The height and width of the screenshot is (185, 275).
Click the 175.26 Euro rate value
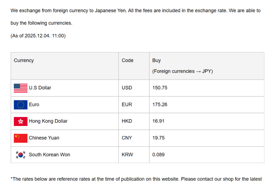pyautogui.click(x=160, y=105)
